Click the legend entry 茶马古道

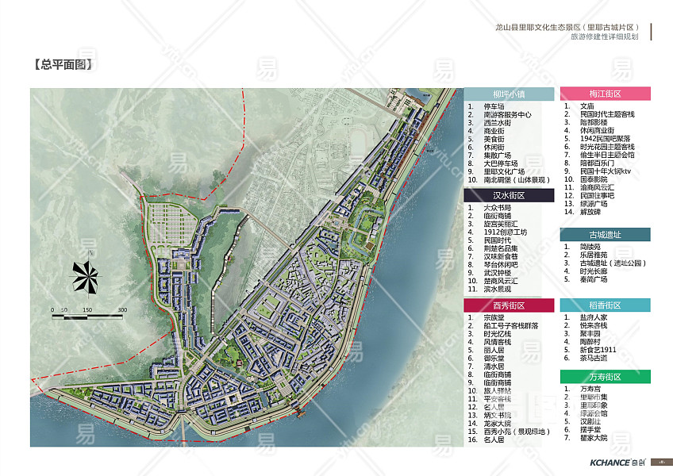click(594, 358)
